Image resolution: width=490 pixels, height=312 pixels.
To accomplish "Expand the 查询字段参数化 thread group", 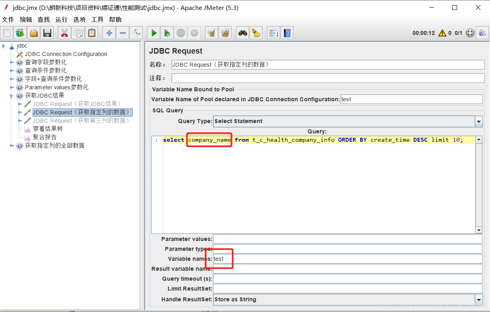I will 12,62.
